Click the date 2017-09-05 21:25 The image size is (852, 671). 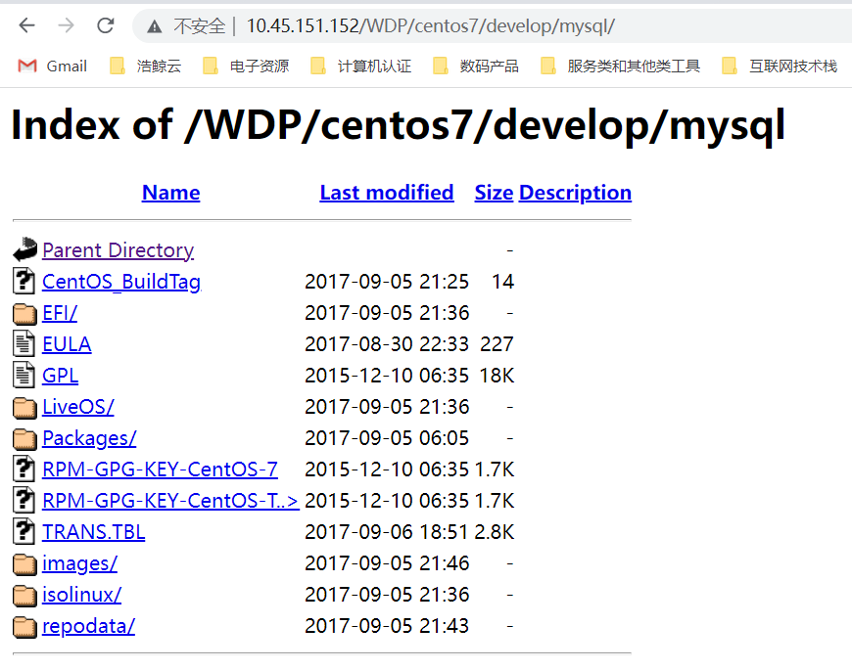pyautogui.click(x=386, y=282)
